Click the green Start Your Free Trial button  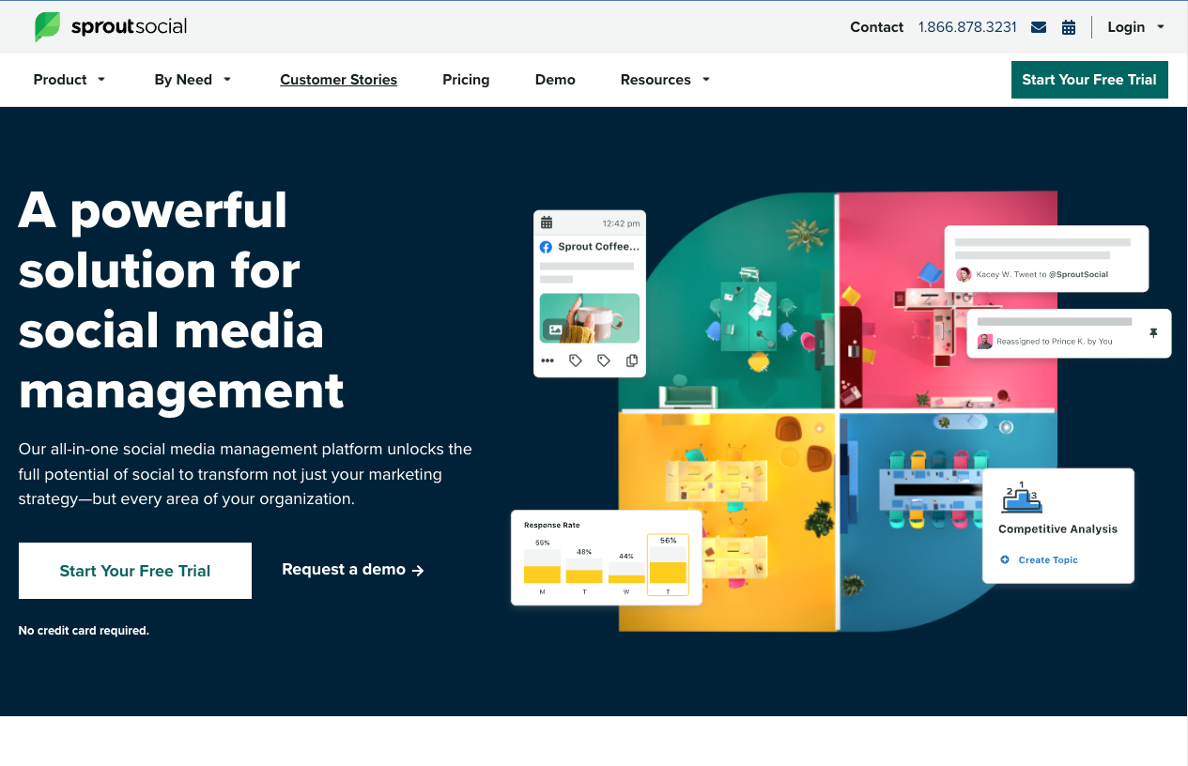1089,80
